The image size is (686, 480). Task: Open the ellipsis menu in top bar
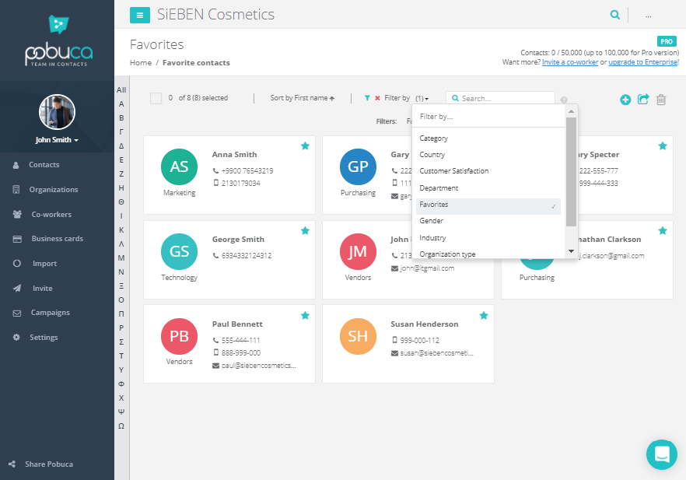coord(649,16)
